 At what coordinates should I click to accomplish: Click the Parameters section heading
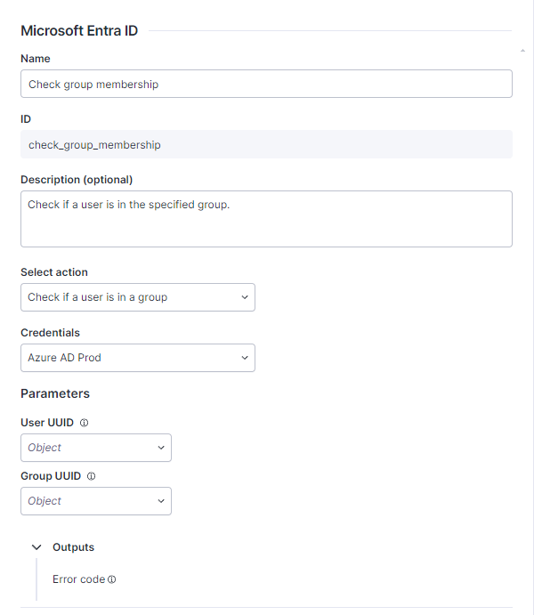pos(55,393)
